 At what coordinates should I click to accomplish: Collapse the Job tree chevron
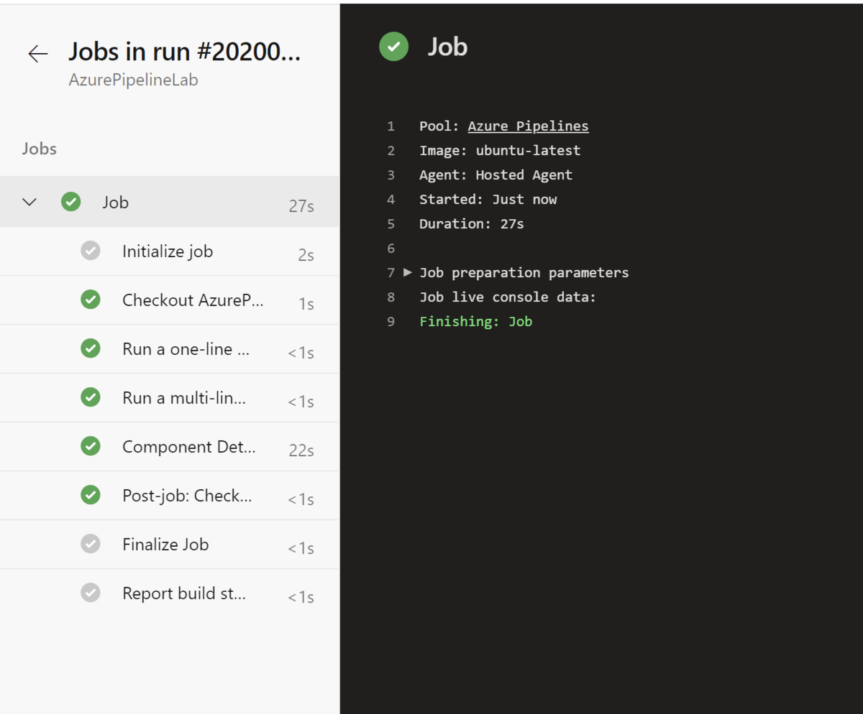pos(29,202)
